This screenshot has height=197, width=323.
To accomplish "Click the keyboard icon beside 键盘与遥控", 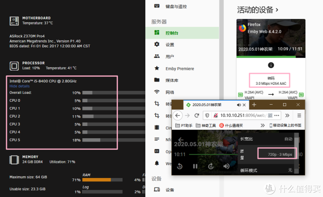I will (157, 6).
